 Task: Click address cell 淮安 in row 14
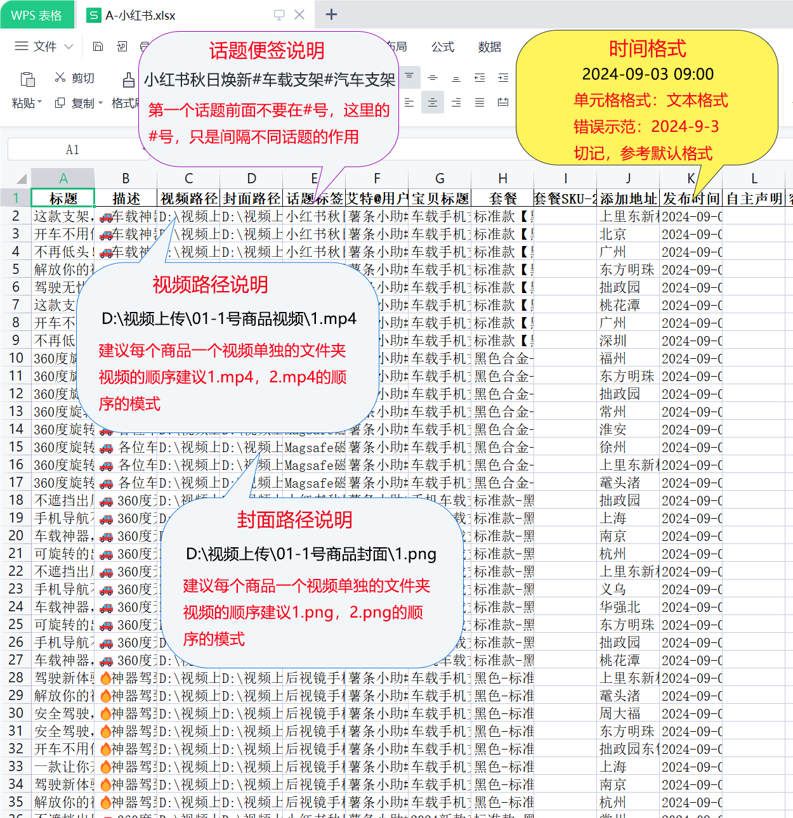click(x=628, y=429)
